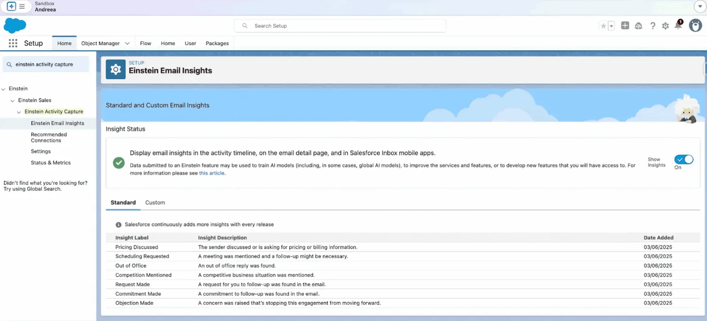This screenshot has width=707, height=321.
Task: Click the Search Setup field
Action: pos(340,26)
